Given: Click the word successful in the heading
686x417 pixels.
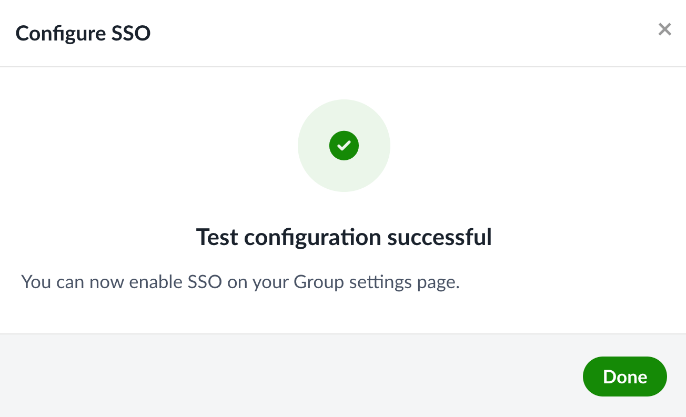Looking at the screenshot, I should tap(439, 237).
